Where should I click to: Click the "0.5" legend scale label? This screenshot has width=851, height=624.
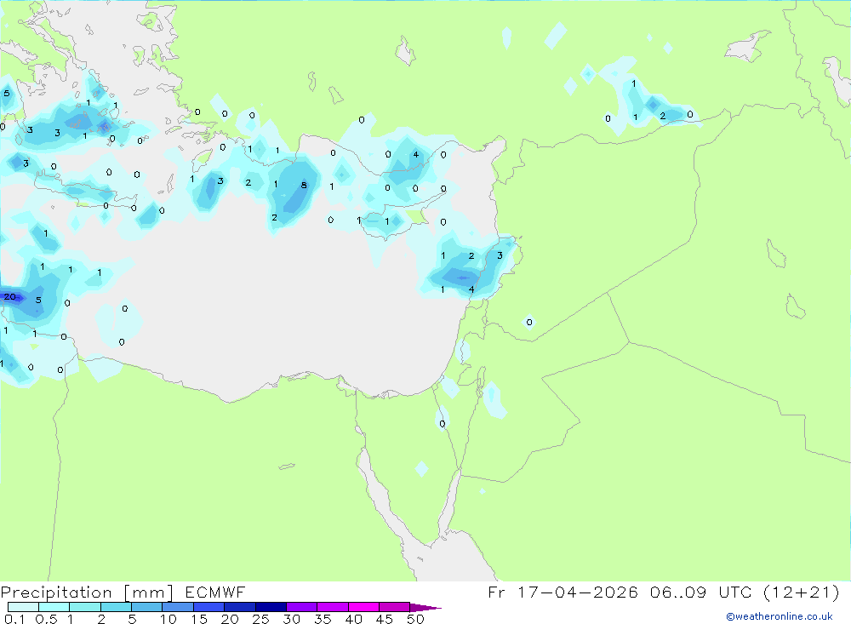click(x=46, y=619)
